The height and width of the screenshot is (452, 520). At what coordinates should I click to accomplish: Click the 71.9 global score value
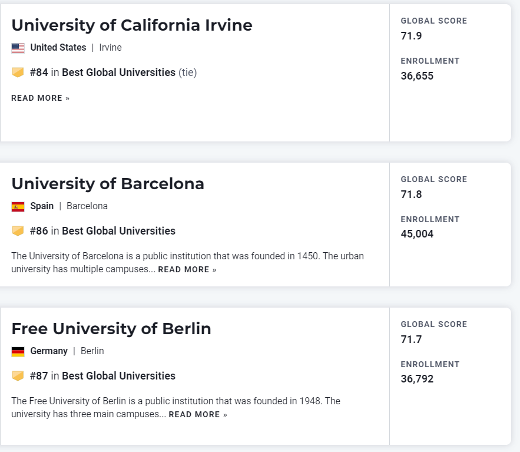point(411,36)
